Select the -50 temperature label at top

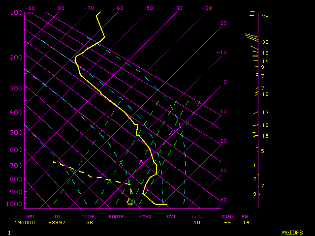(148, 8)
